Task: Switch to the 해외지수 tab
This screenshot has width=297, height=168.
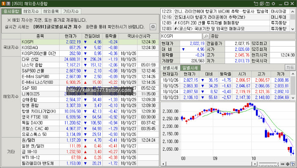Action: coord(31,11)
